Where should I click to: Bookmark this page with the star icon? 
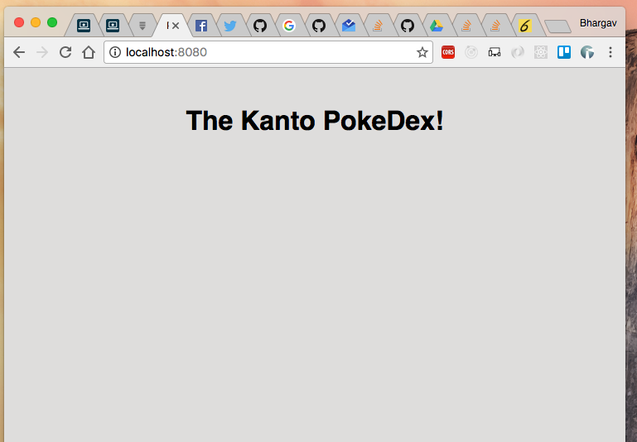point(422,52)
